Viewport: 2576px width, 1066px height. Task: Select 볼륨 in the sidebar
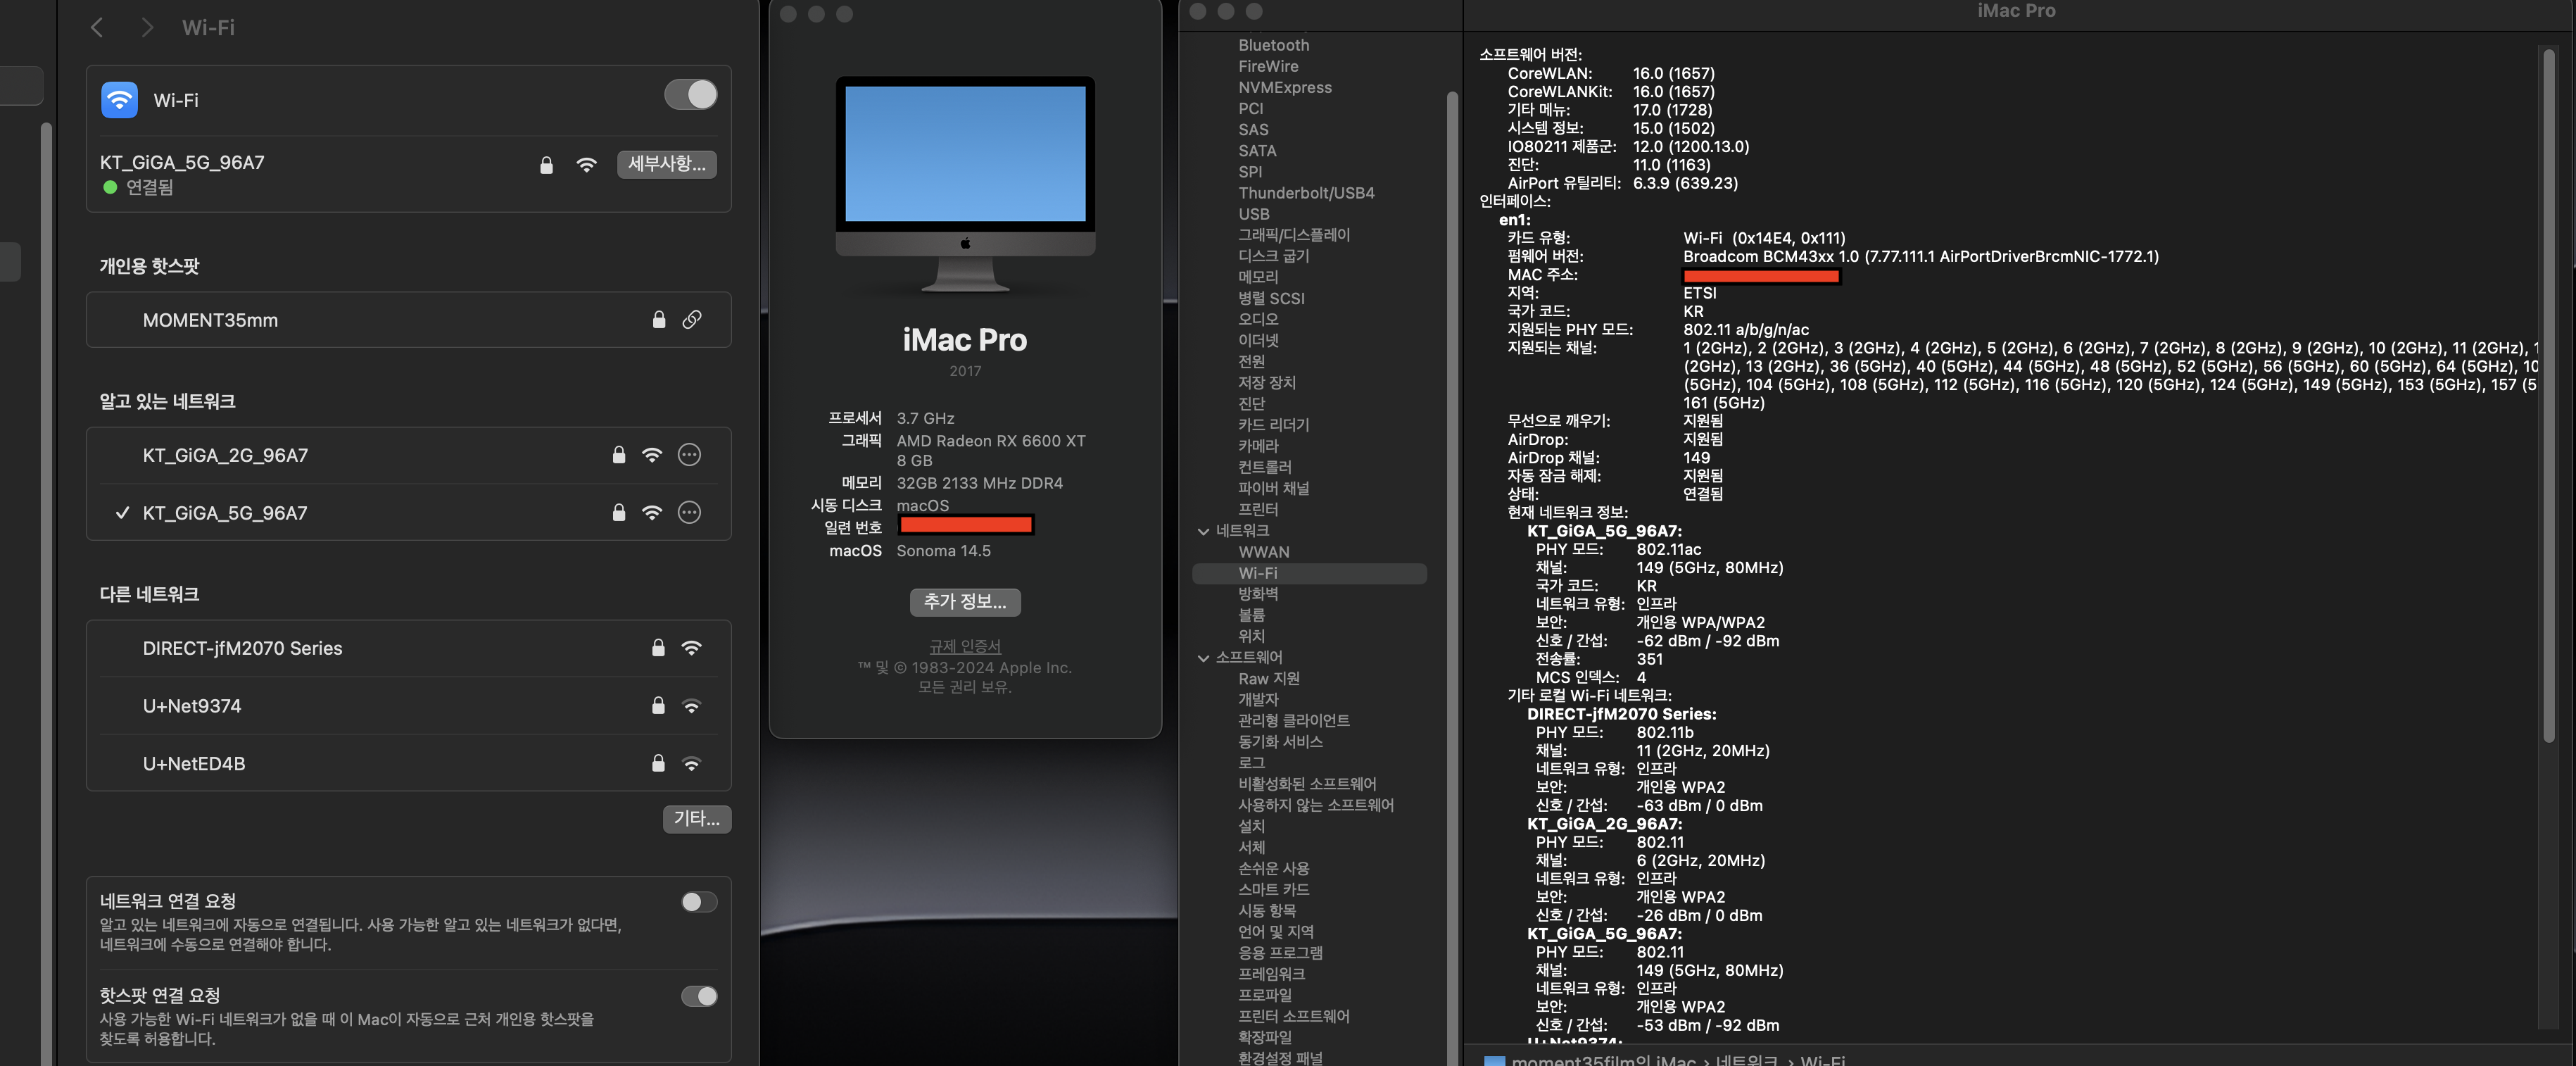(x=1251, y=615)
